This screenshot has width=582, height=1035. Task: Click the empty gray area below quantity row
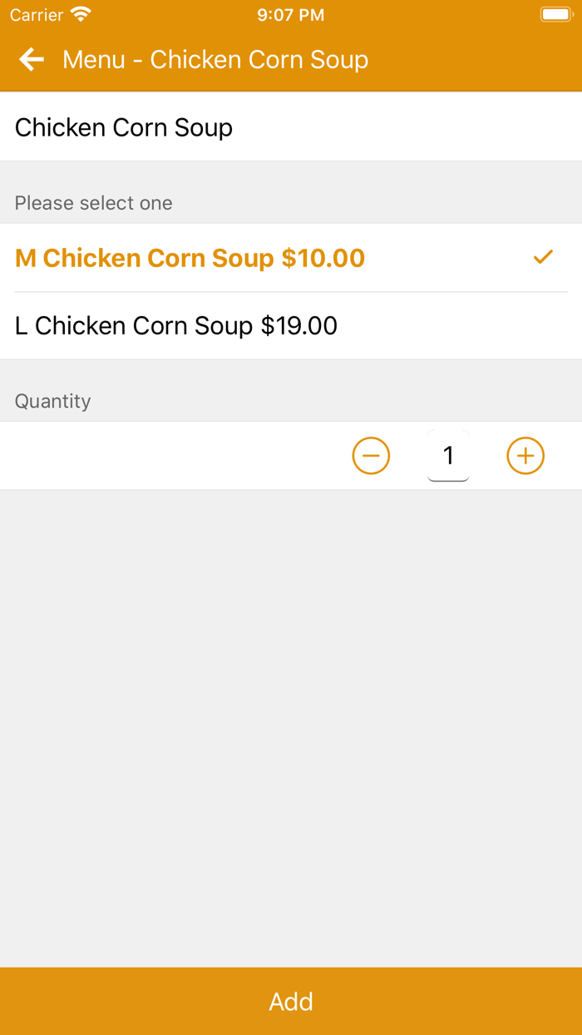click(x=291, y=724)
